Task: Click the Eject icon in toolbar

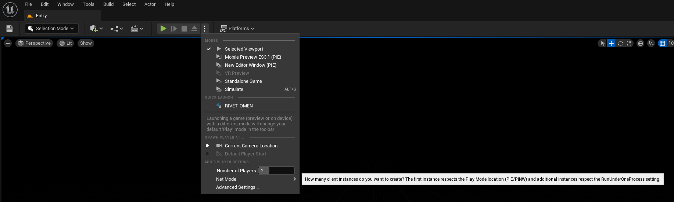Action: pos(194,29)
